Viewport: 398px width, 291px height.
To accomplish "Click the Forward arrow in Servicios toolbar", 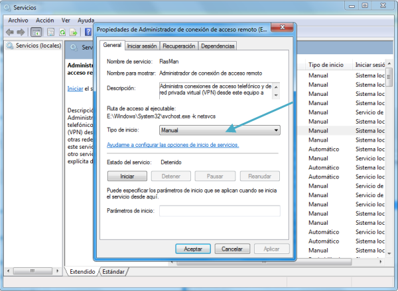I will (x=21, y=32).
